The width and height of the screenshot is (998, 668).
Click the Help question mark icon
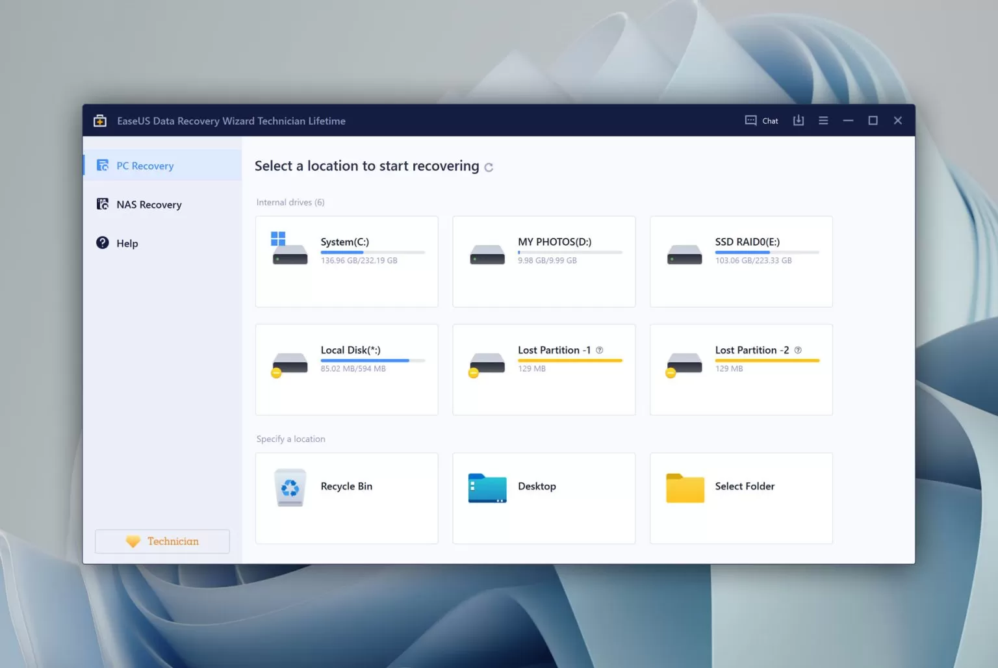pos(103,243)
